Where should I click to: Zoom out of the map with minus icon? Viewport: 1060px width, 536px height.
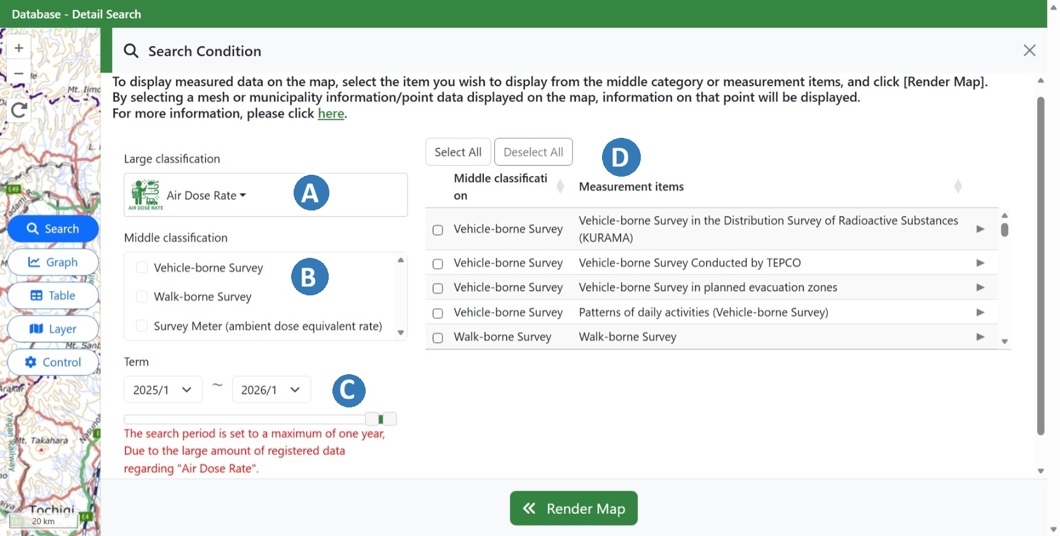(x=18, y=74)
